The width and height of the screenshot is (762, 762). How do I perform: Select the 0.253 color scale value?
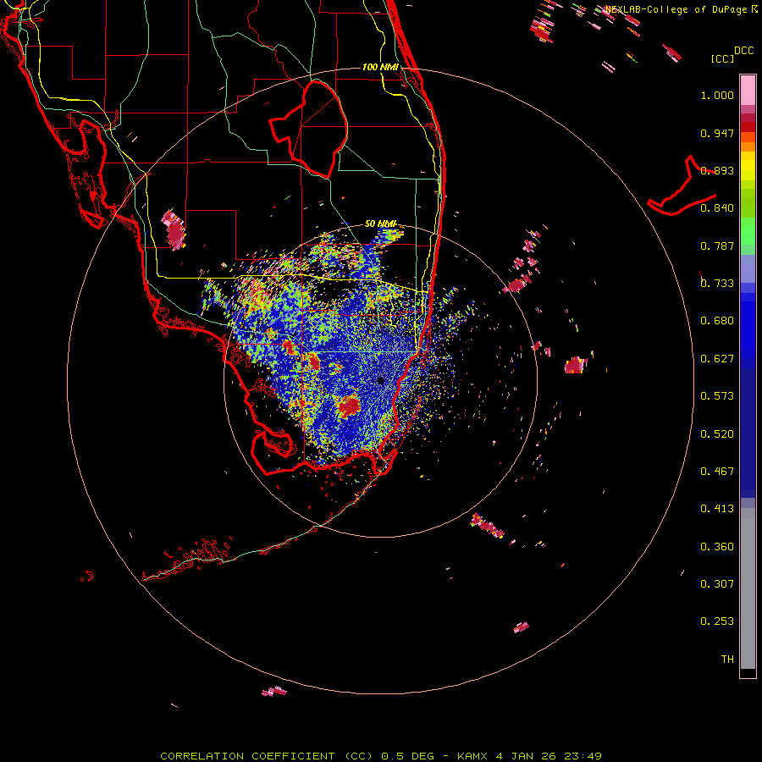(x=717, y=621)
